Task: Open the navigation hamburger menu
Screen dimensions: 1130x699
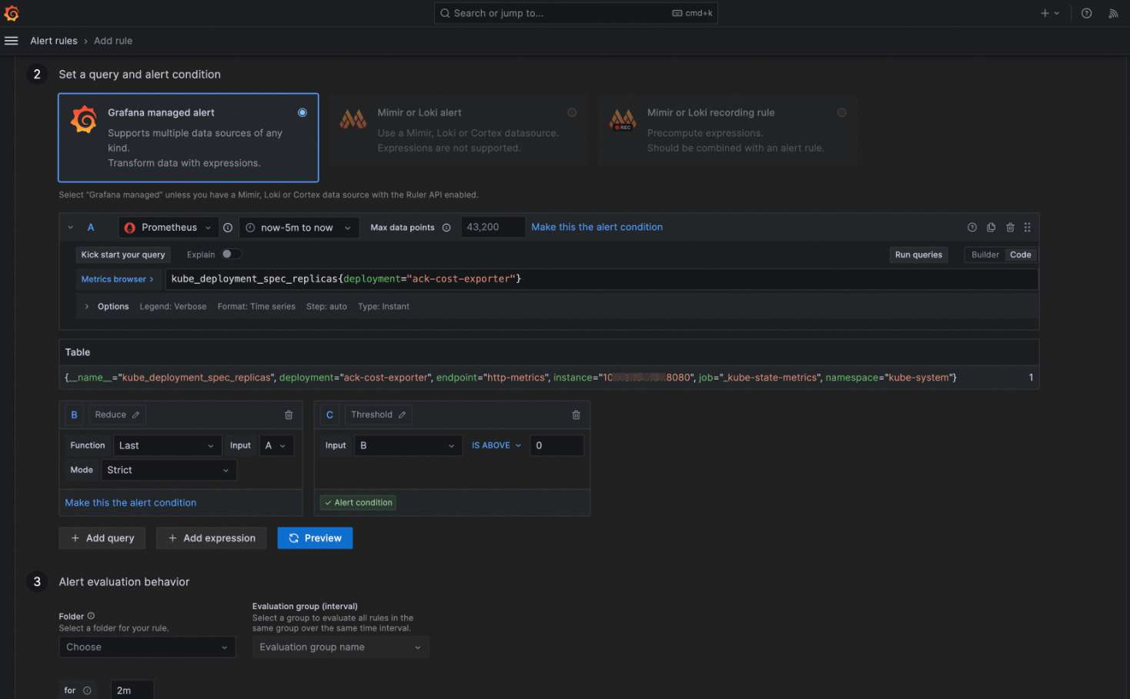Action: click(x=11, y=40)
